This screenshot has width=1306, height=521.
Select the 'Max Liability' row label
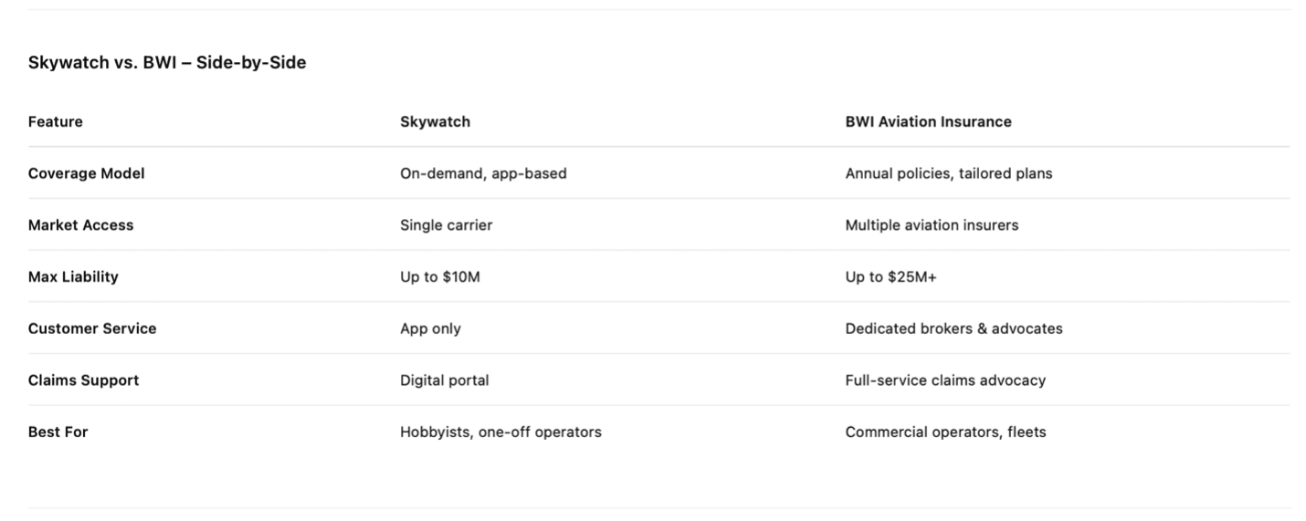coord(73,277)
